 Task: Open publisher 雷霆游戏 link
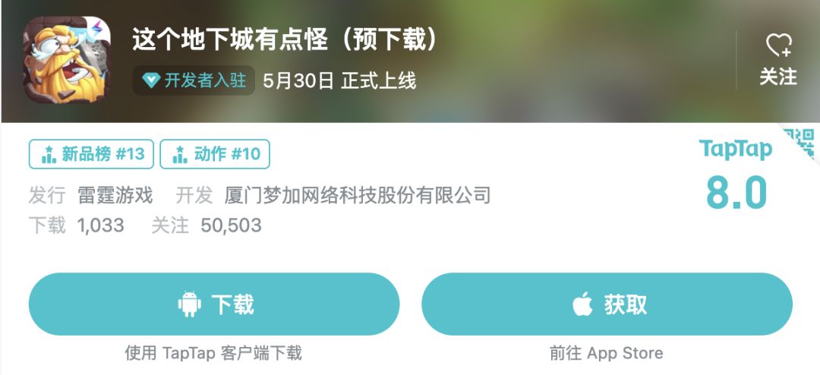point(115,196)
